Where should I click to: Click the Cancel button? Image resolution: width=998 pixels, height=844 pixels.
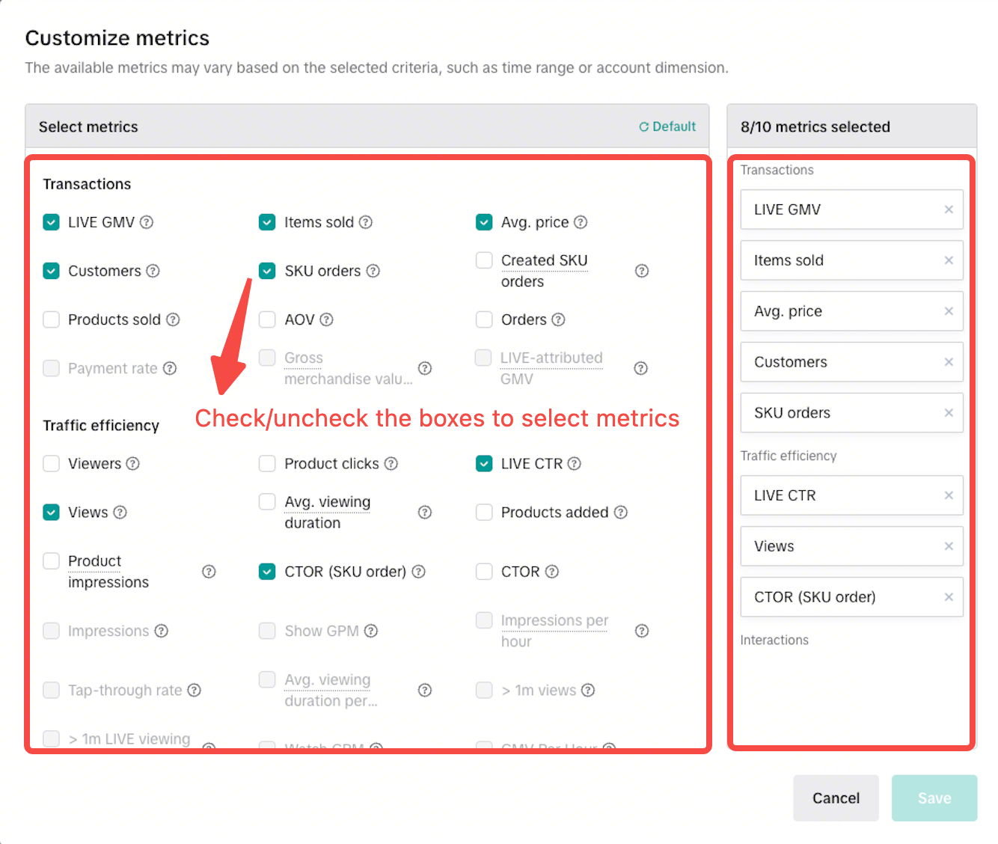point(836,798)
